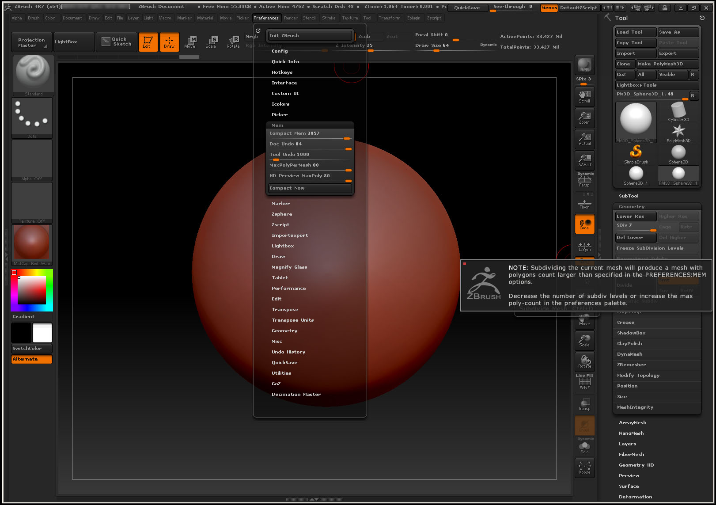
Task: Expand the Deformation subpalette
Action: 635,497
